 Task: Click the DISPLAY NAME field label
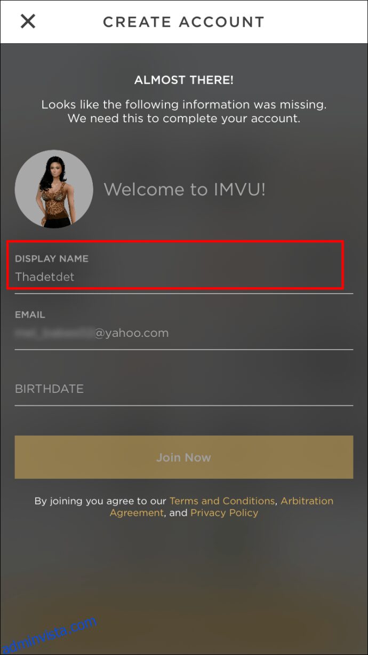pos(52,258)
